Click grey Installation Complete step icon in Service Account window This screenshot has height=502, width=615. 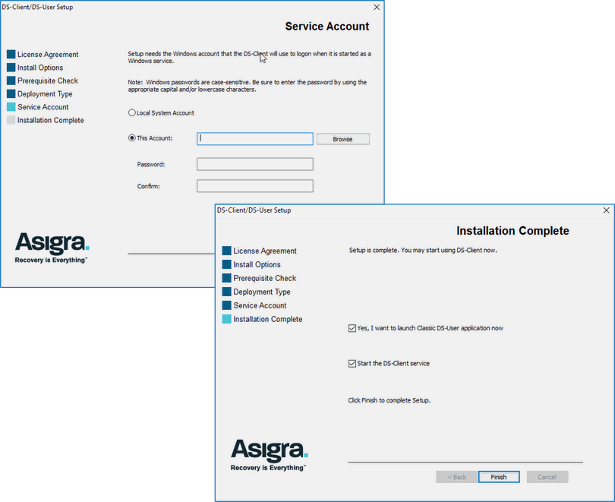(x=11, y=120)
